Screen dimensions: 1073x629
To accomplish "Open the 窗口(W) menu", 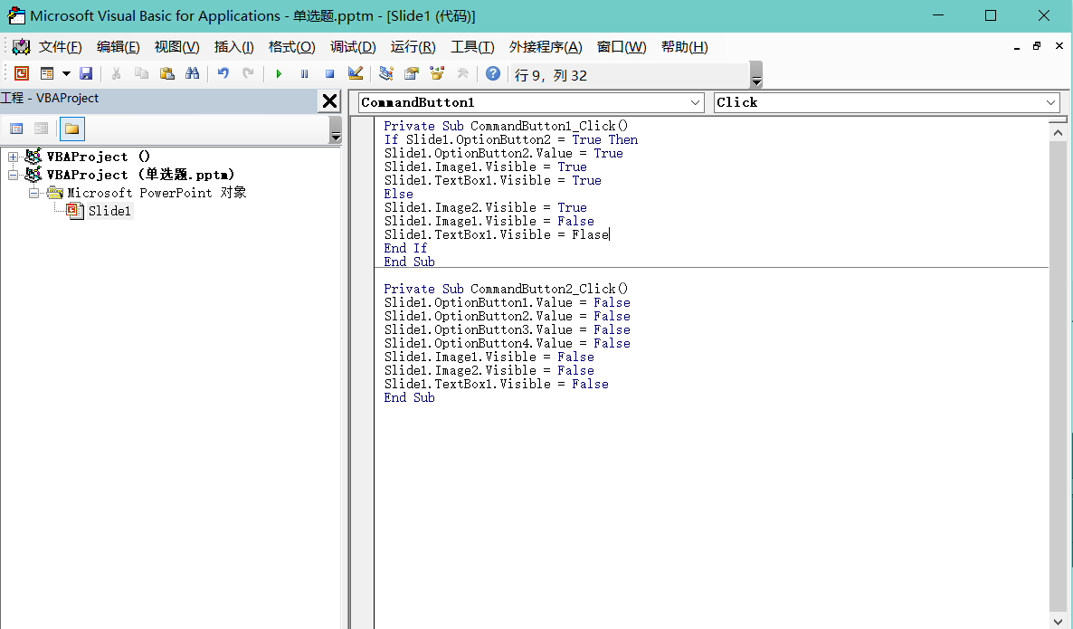I will pos(622,46).
